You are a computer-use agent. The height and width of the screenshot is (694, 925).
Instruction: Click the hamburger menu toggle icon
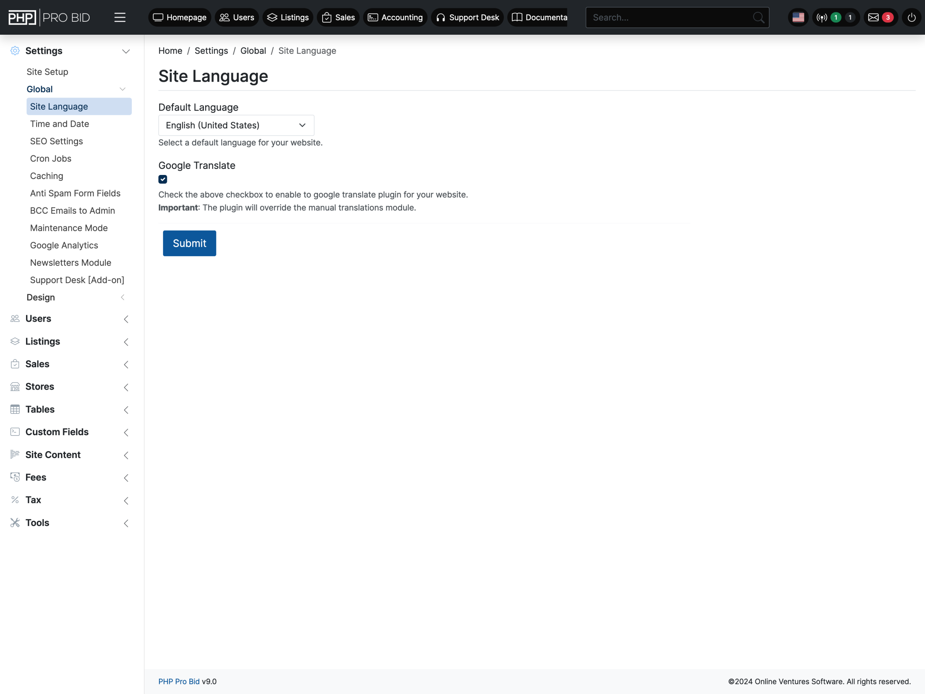(120, 18)
